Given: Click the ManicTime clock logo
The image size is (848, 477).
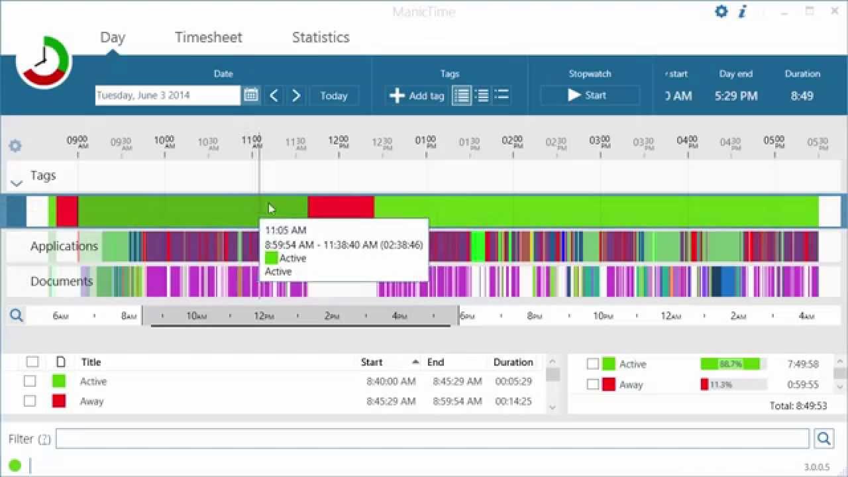Looking at the screenshot, I should coord(44,62).
